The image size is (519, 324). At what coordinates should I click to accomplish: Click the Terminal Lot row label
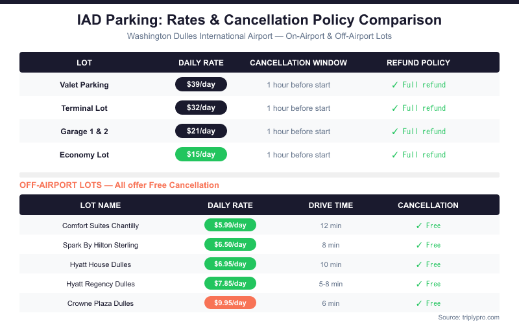pyautogui.click(x=84, y=108)
